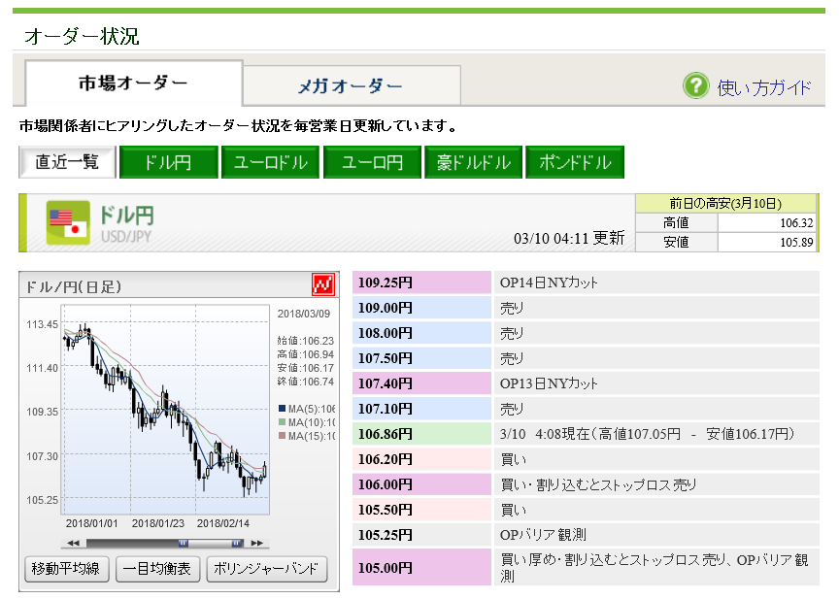
Task: Select the 直近一覧 button
Action: click(67, 162)
